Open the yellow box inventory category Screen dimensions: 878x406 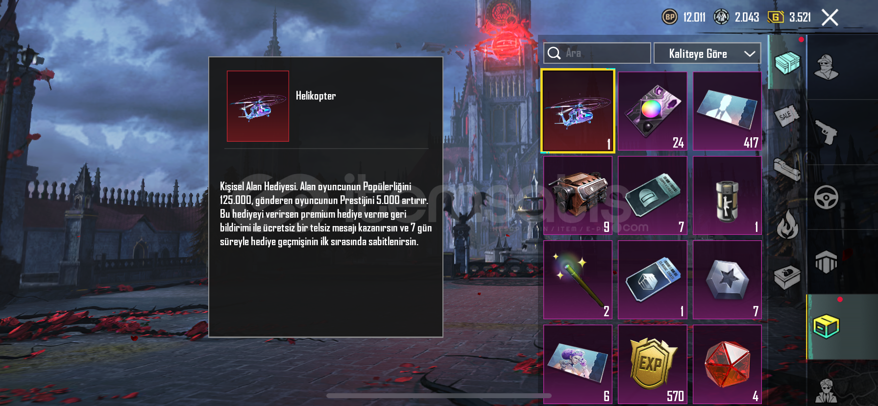(x=827, y=327)
